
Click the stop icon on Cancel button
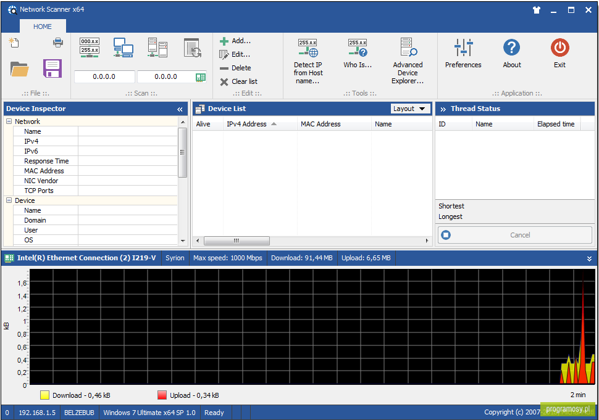(x=446, y=235)
